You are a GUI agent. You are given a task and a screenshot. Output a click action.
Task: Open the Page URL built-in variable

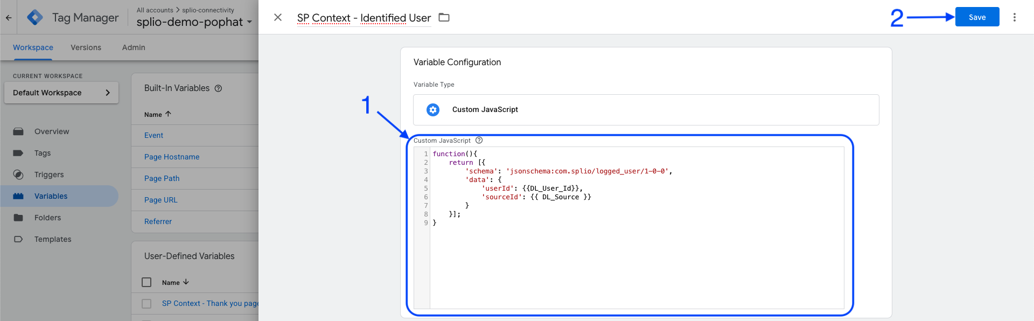click(x=160, y=200)
